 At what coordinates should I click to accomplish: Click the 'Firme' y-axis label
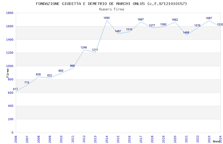click(8, 73)
